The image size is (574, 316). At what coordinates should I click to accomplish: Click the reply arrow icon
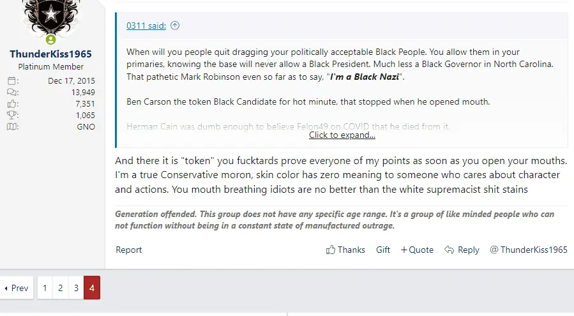click(449, 250)
